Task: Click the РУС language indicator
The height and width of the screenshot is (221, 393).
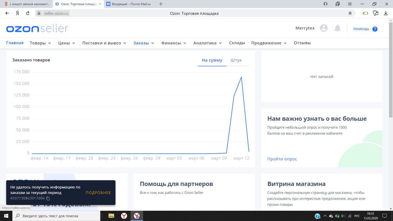Action: coord(357,216)
